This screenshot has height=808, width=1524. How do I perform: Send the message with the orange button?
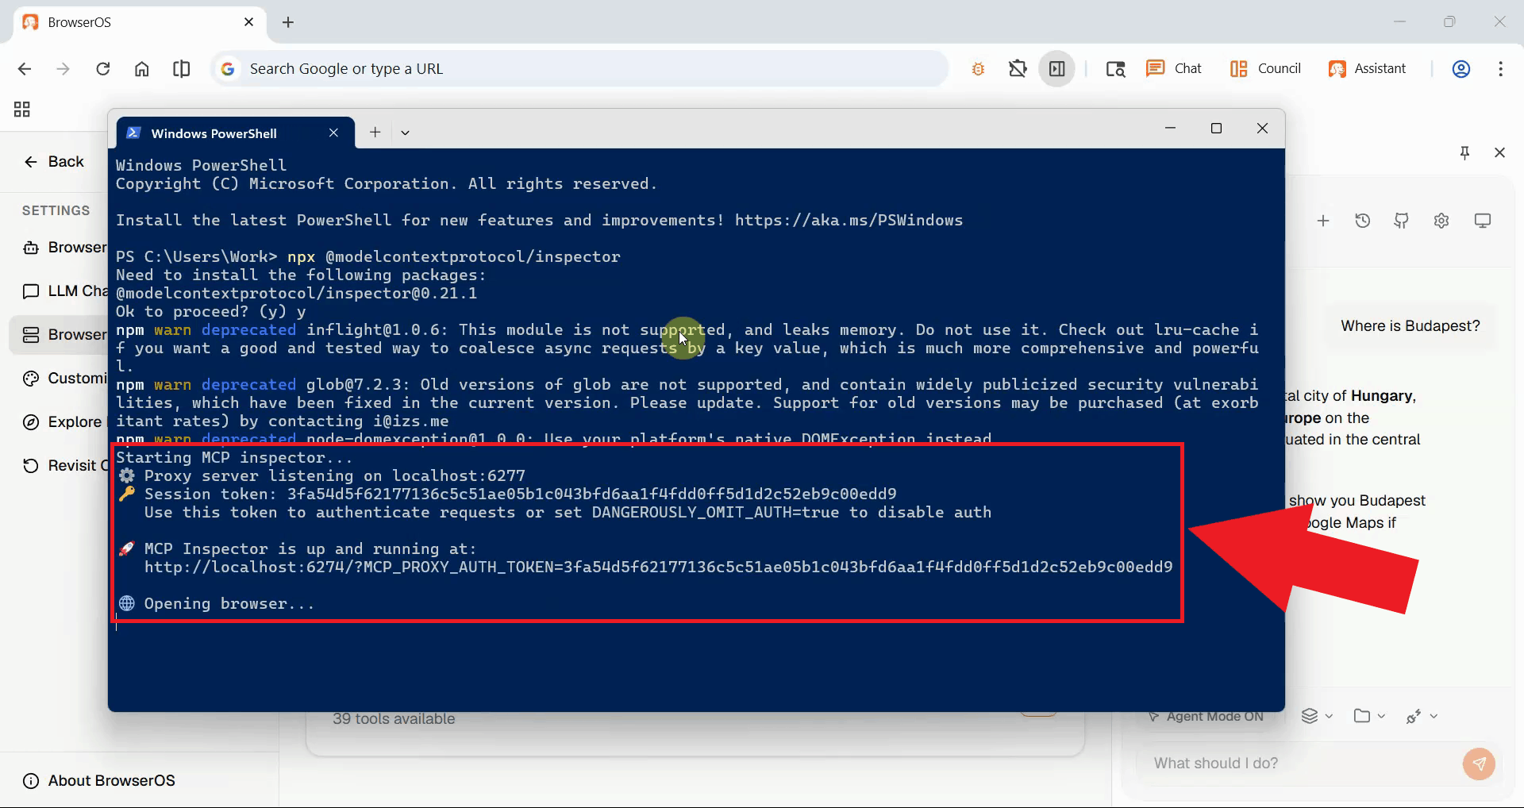1478,764
